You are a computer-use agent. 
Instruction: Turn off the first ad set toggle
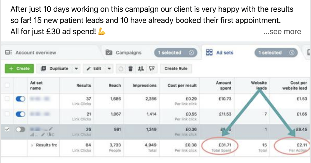point(20,99)
